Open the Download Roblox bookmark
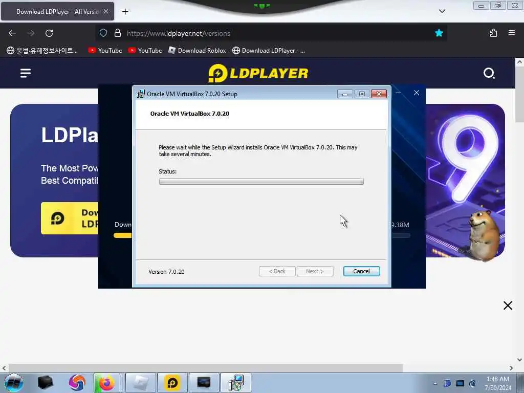Viewport: 524px width, 393px height. pos(197,51)
